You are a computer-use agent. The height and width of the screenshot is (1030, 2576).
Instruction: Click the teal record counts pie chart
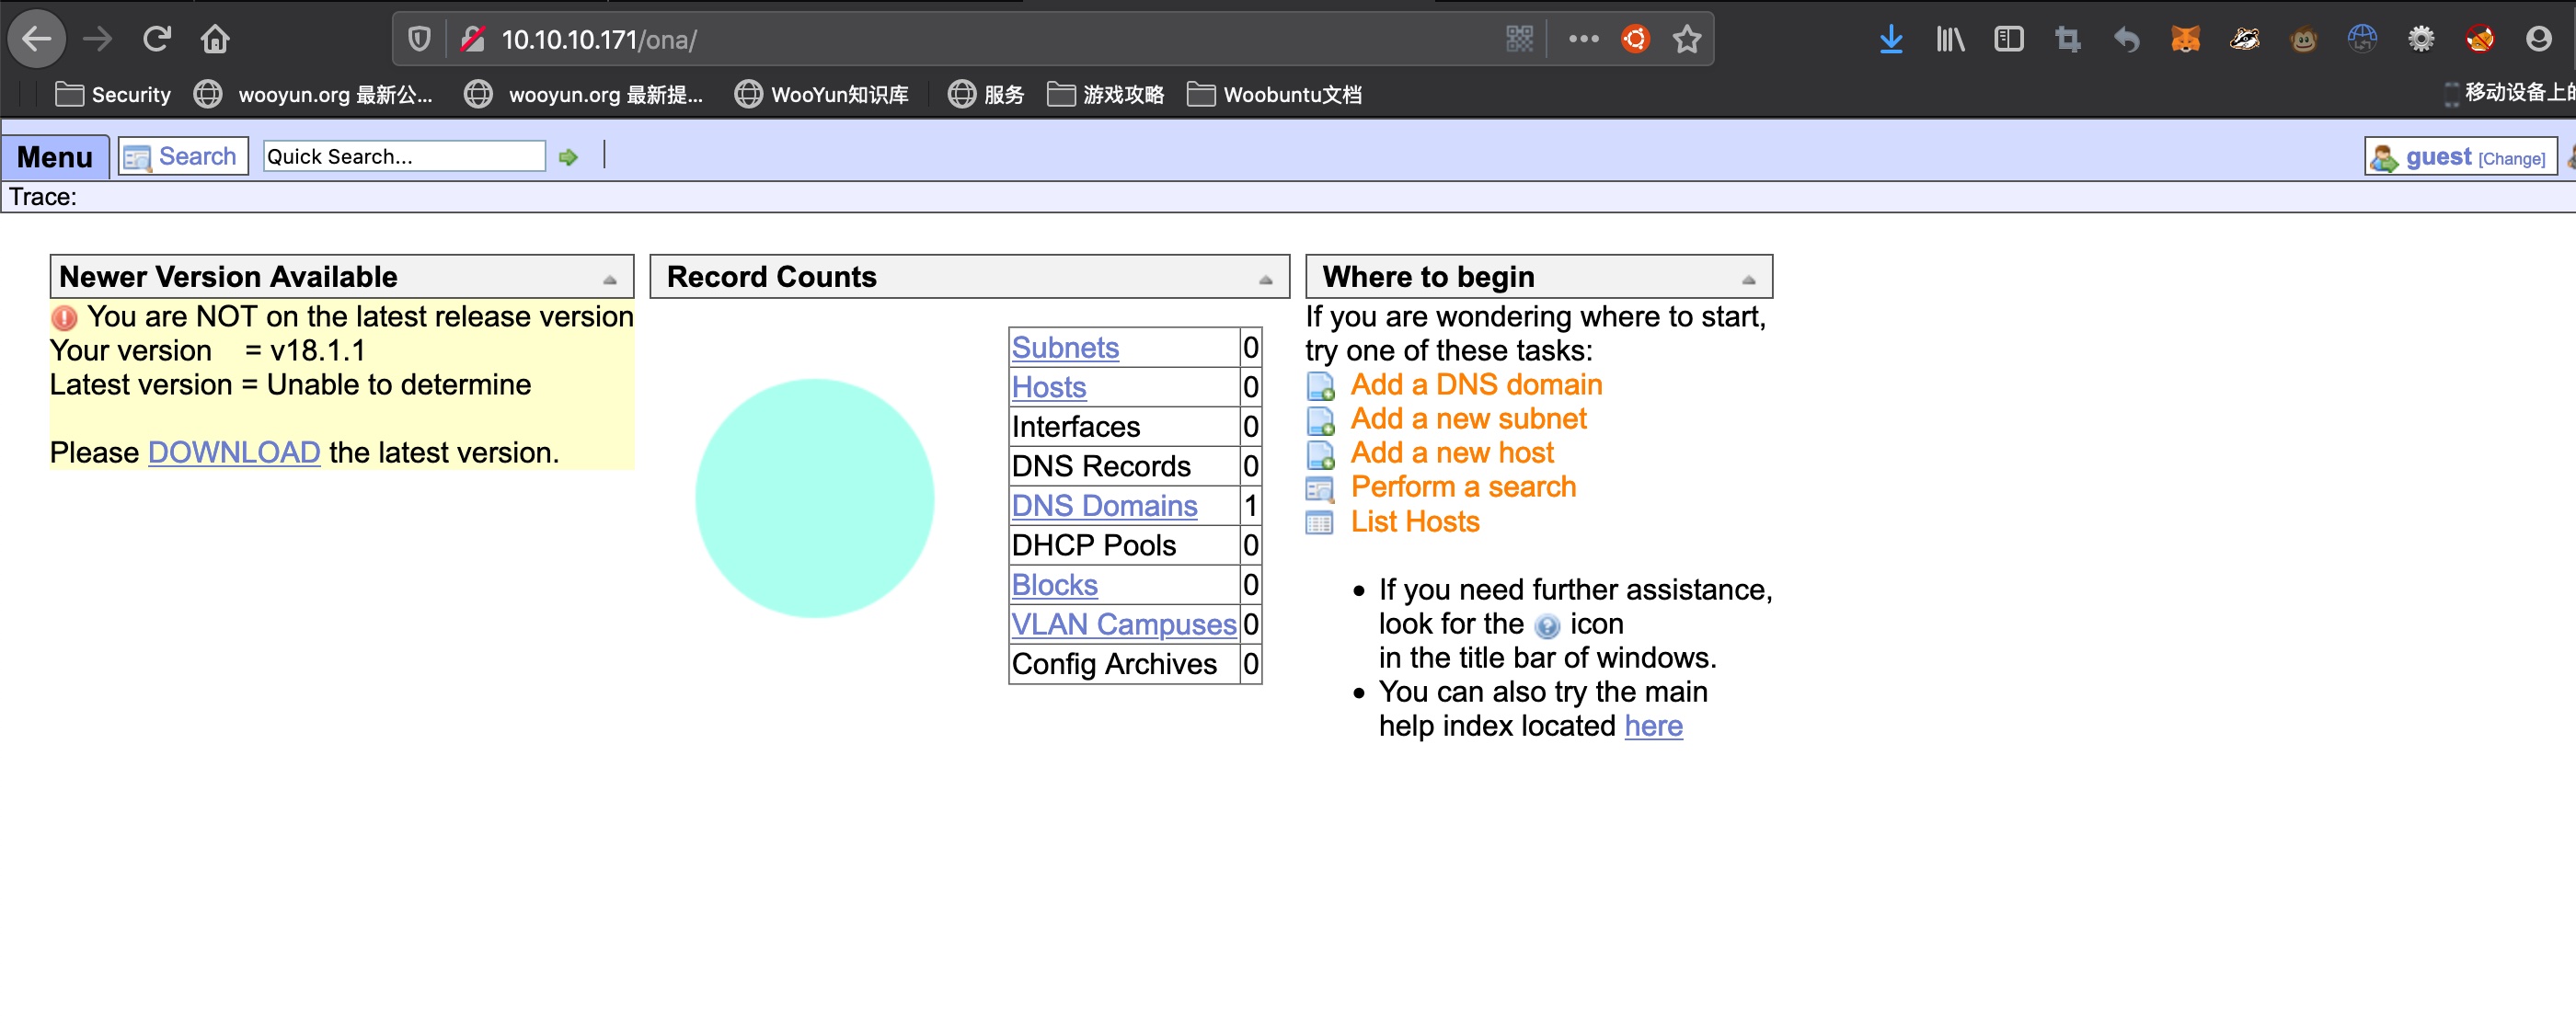(x=814, y=498)
